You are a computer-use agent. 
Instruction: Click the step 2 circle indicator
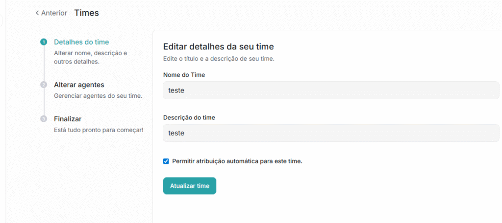pyautogui.click(x=44, y=85)
